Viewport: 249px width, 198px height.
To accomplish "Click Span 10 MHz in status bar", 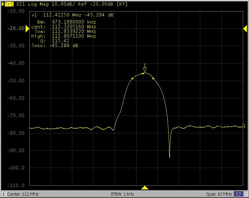I will pos(219,194).
